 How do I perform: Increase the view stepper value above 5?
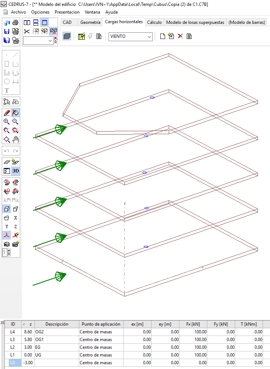9,251
